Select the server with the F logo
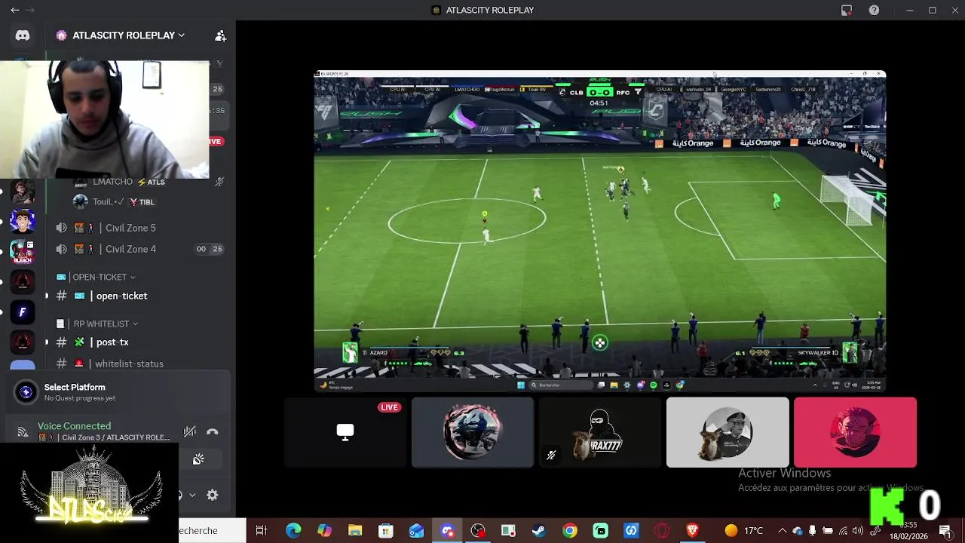This screenshot has width=965, height=543. coord(23,312)
